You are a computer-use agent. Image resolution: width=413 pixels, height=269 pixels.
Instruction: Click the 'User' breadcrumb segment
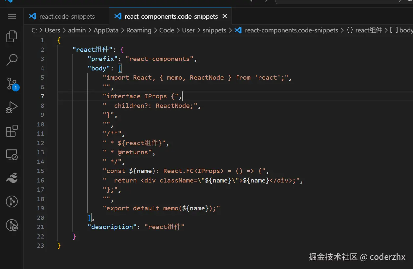point(188,30)
